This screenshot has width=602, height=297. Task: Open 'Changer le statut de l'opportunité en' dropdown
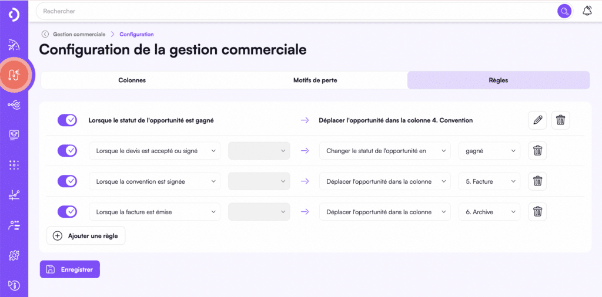[x=385, y=151]
